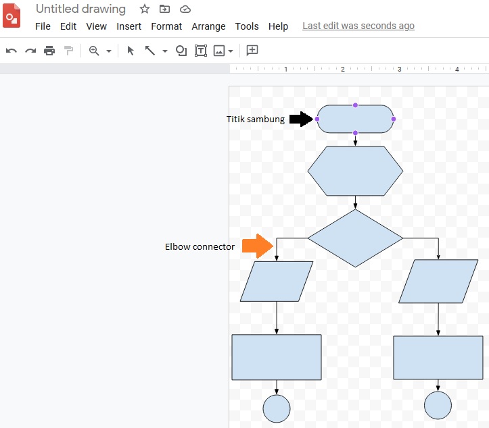Rename the Untitled drawing title
Image resolution: width=489 pixels, height=428 pixels.
pyautogui.click(x=80, y=9)
